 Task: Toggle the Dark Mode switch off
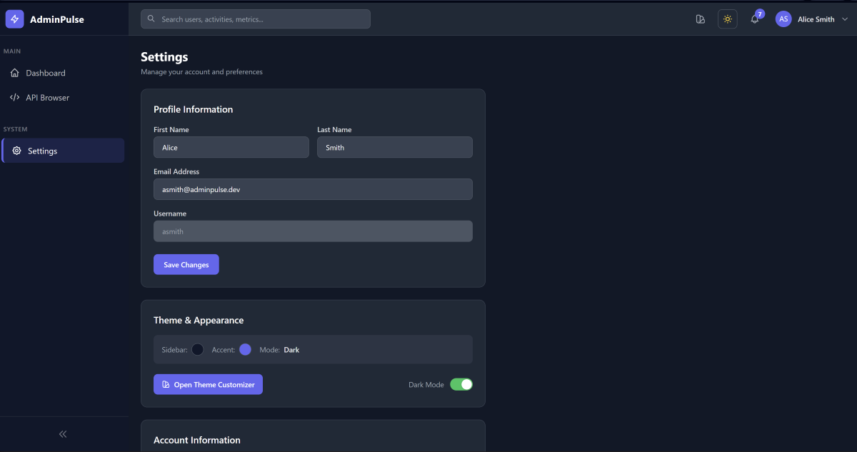point(461,384)
